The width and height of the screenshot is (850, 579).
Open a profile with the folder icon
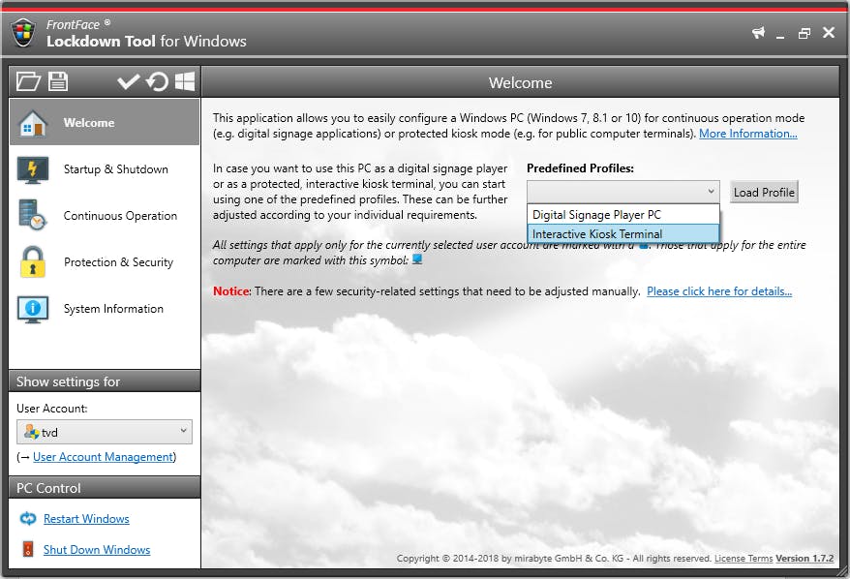[28, 82]
